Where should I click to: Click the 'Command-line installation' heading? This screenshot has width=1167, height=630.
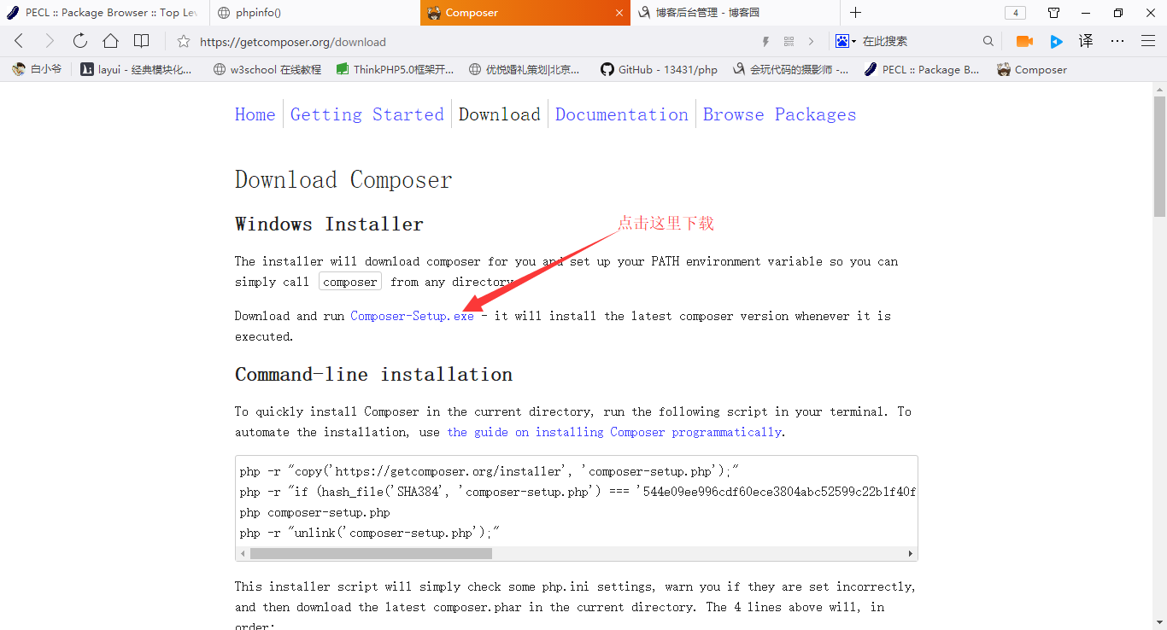[373, 374]
